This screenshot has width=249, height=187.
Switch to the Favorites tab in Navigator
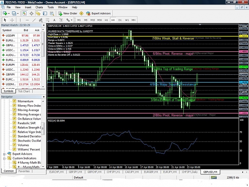click(24, 171)
